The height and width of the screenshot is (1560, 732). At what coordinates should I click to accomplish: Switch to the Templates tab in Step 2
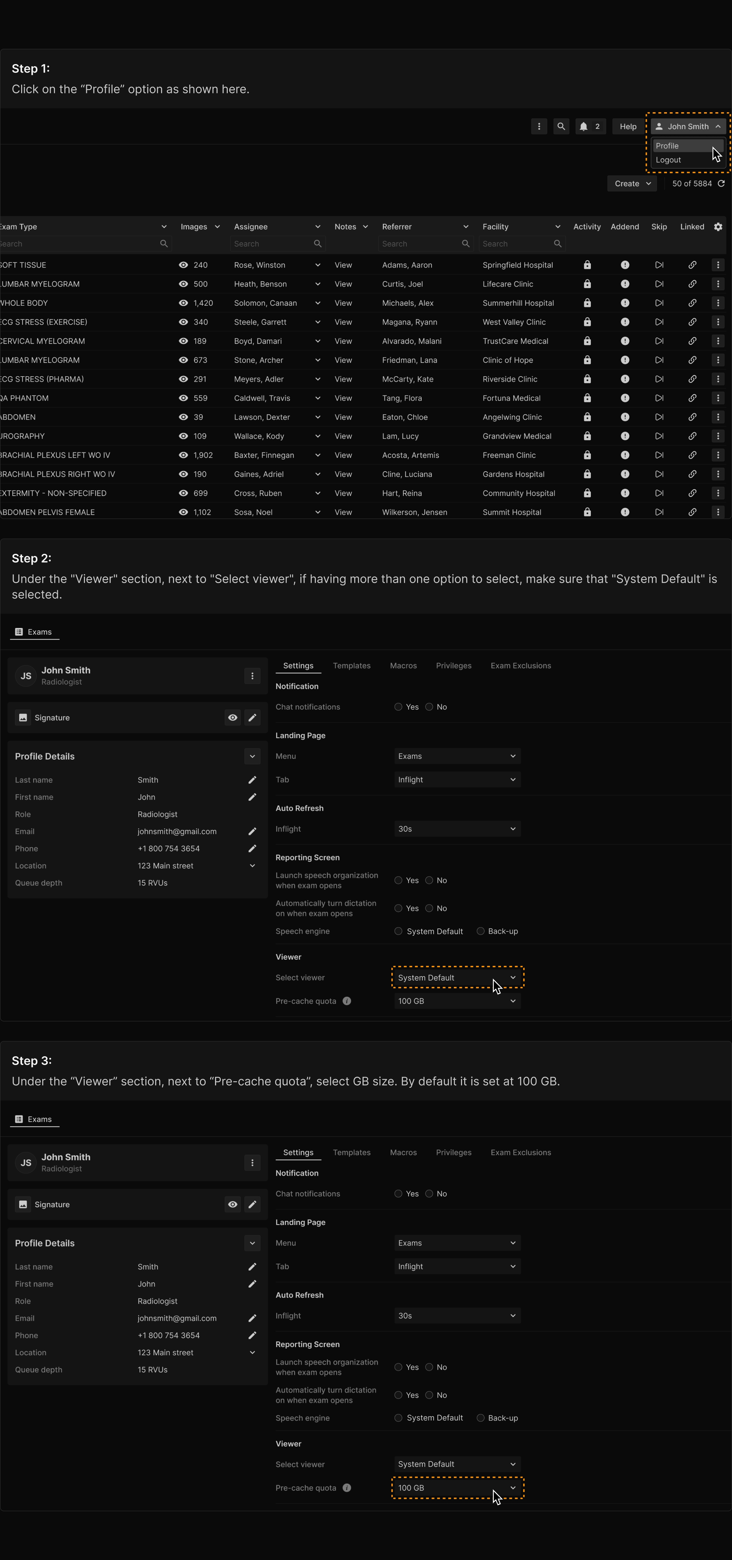[351, 666]
